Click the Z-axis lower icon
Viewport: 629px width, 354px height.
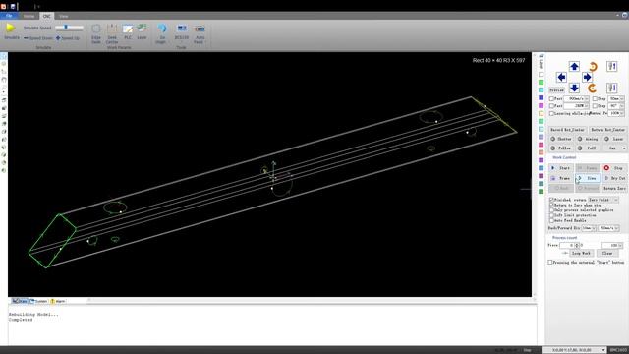pos(612,88)
